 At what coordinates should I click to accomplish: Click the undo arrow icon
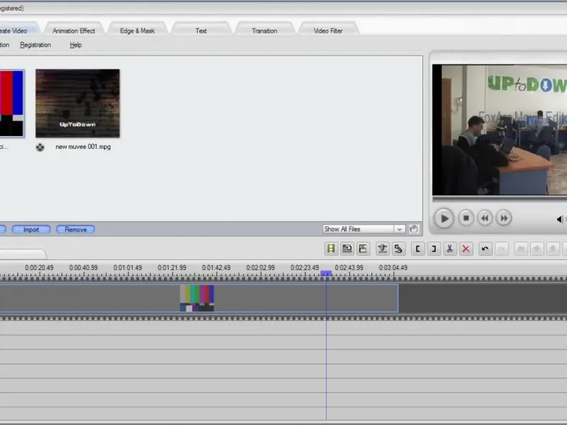click(x=485, y=249)
